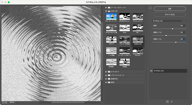Choose the クロム sketch filter thumbnail
This screenshot has height=105, width=192.
point(125,28)
